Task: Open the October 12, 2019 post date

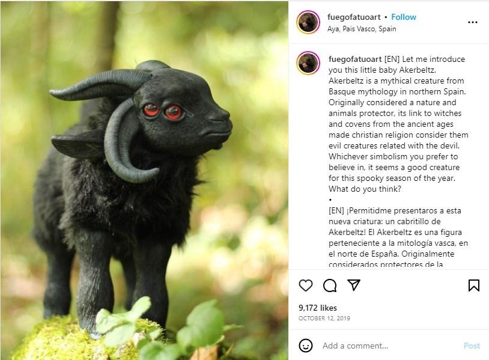Action: click(324, 318)
